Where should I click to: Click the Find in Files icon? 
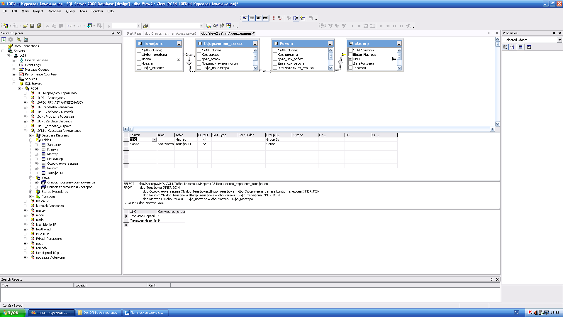[x=146, y=26]
